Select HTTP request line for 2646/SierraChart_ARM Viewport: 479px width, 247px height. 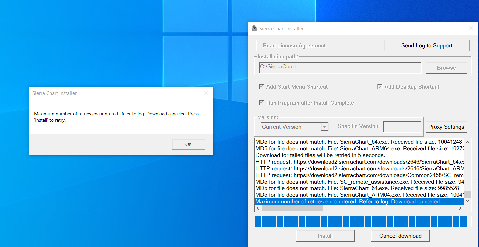tap(359, 169)
